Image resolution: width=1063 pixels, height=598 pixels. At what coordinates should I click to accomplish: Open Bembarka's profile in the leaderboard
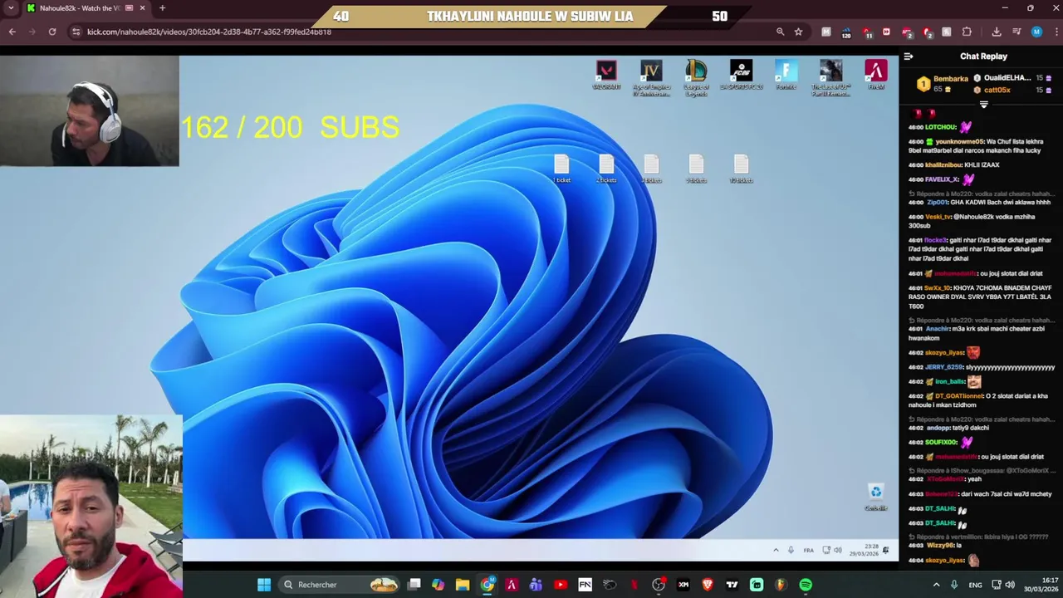(x=950, y=79)
